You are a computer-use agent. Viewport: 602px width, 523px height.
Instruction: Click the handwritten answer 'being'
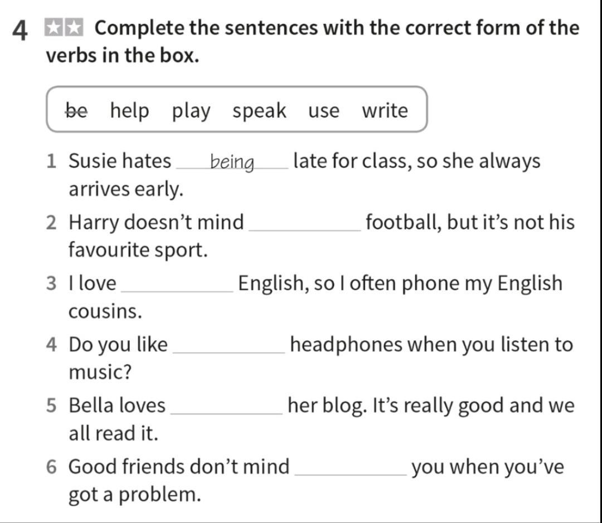[x=232, y=163]
